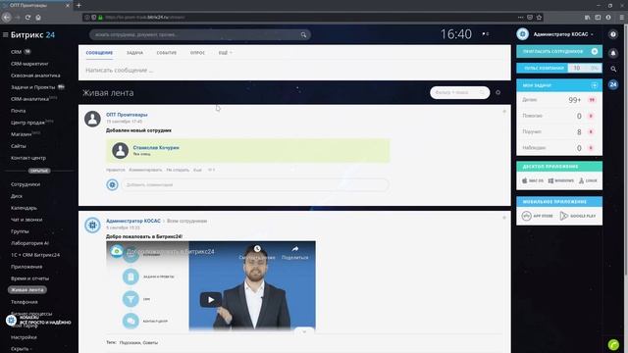
Task: Click the page vertical scrollbar
Action: click(626, 150)
